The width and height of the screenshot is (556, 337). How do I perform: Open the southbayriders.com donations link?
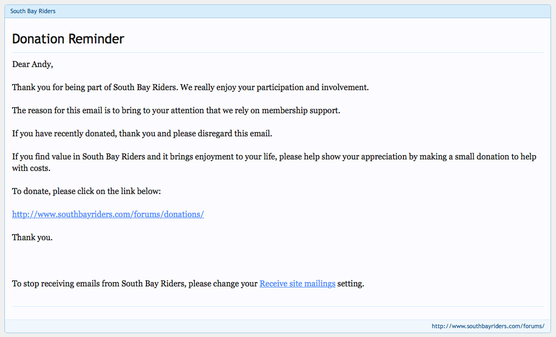108,214
